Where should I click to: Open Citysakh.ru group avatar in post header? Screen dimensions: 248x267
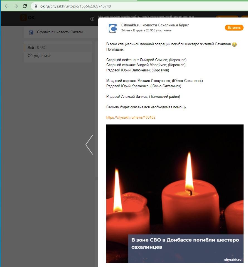tap(112, 28)
